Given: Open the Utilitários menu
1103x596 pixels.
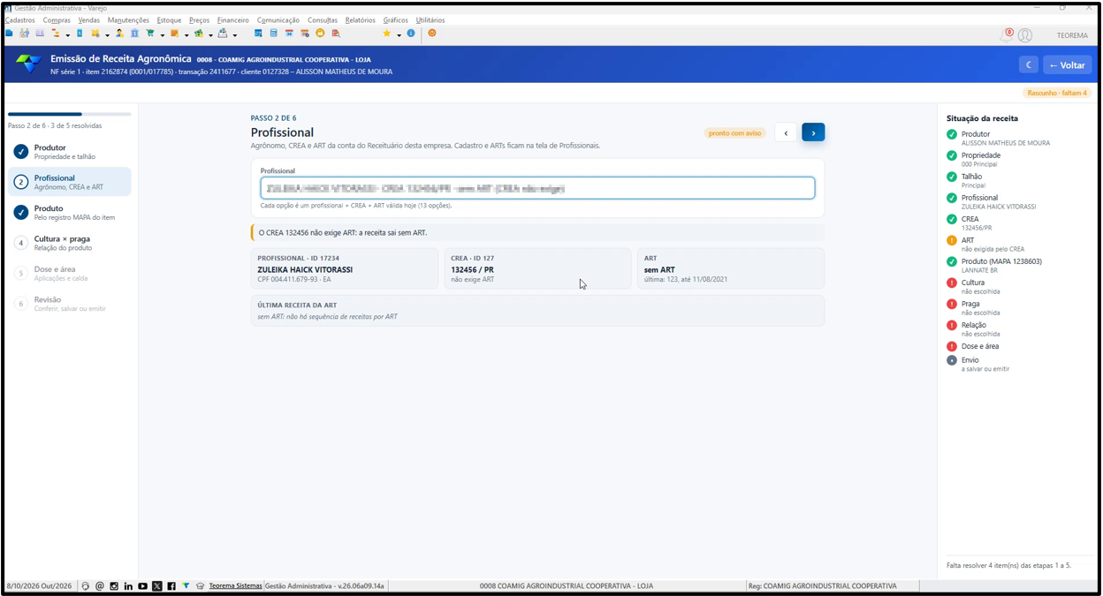Looking at the screenshot, I should pos(430,20).
